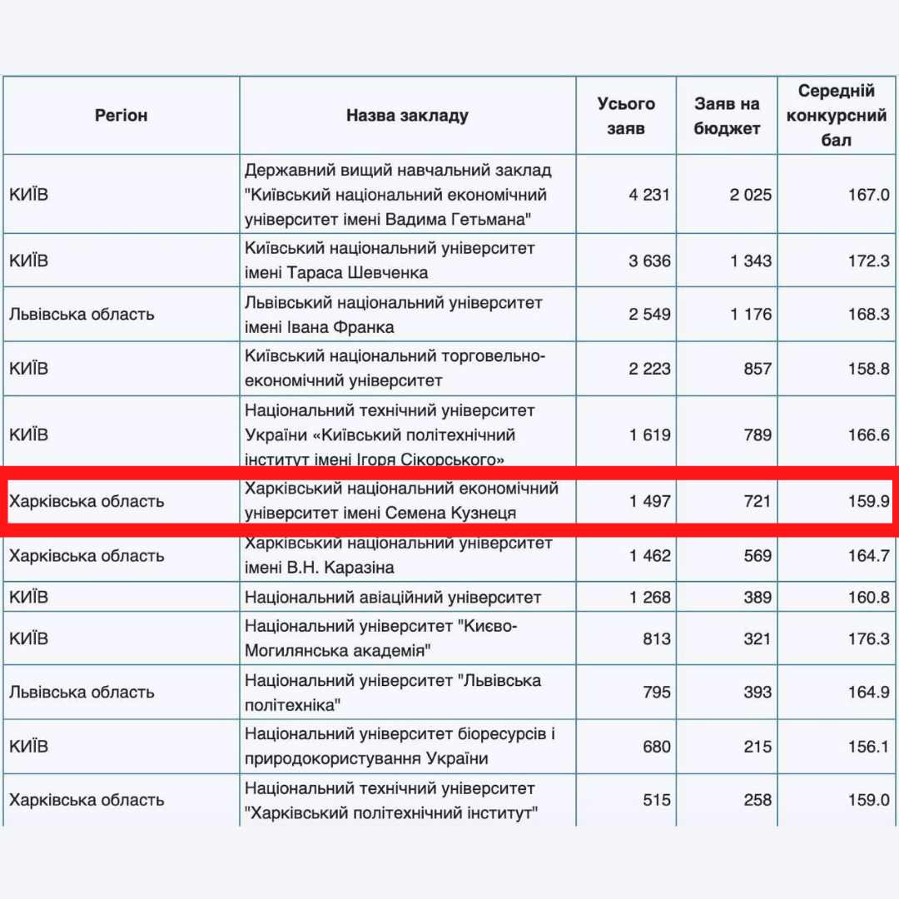
Task: Click "КИЇВ" in the Вадима Гетьмана row
Action: 28,194
